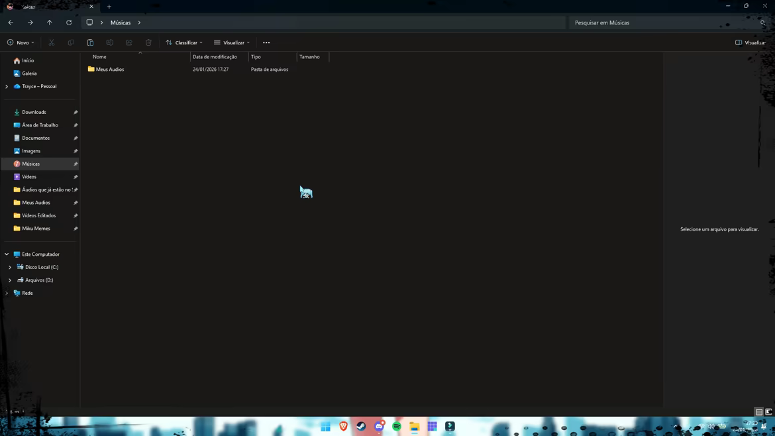Open Área de Trabalho in sidebar
775x436 pixels.
40,125
